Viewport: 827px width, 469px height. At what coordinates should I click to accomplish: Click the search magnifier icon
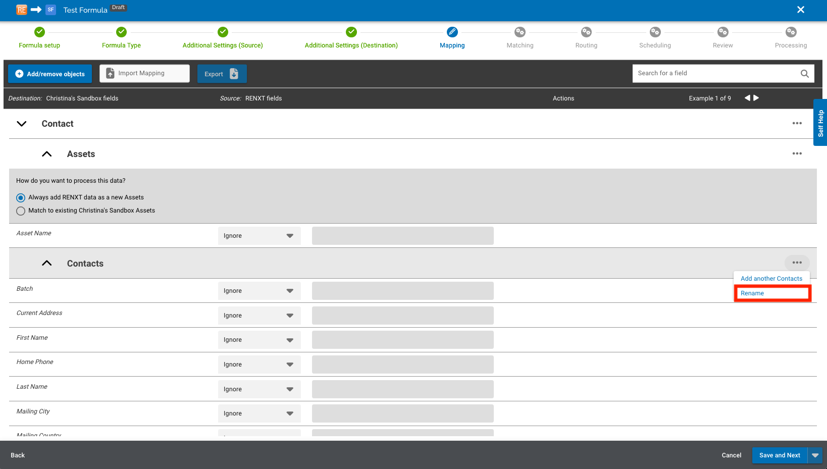pyautogui.click(x=804, y=74)
